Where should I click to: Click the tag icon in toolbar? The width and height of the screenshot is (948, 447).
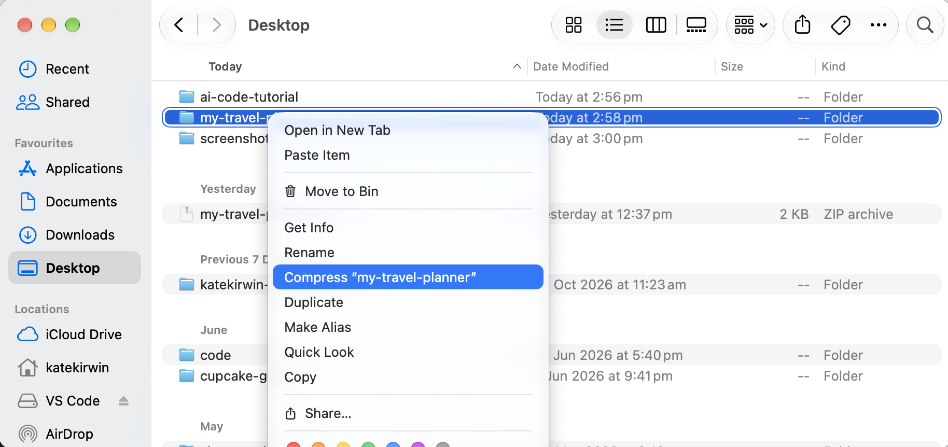pyautogui.click(x=841, y=25)
